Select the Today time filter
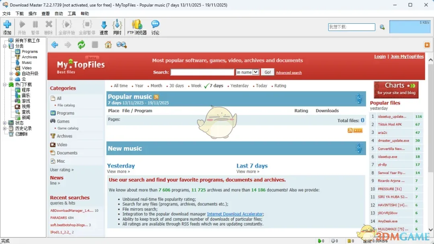This screenshot has height=244, width=434. pyautogui.click(x=261, y=86)
